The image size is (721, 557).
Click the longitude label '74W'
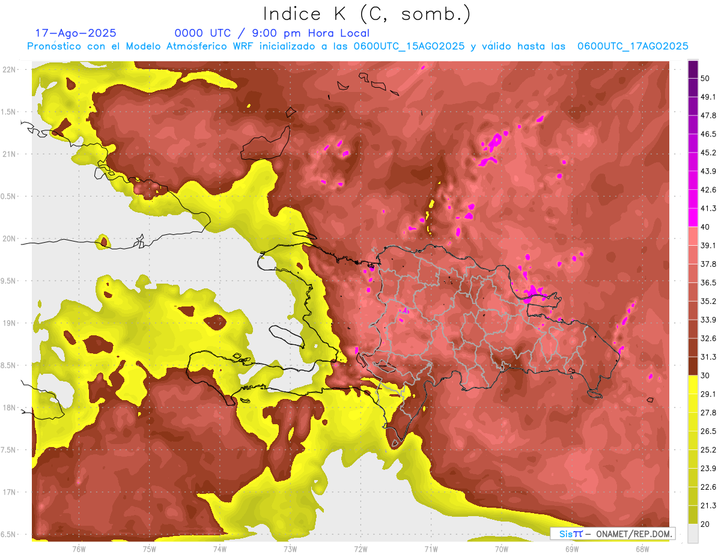220,549
